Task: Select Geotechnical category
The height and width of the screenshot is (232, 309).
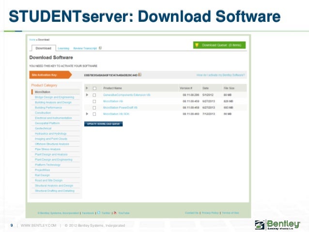Action: (x=43, y=128)
